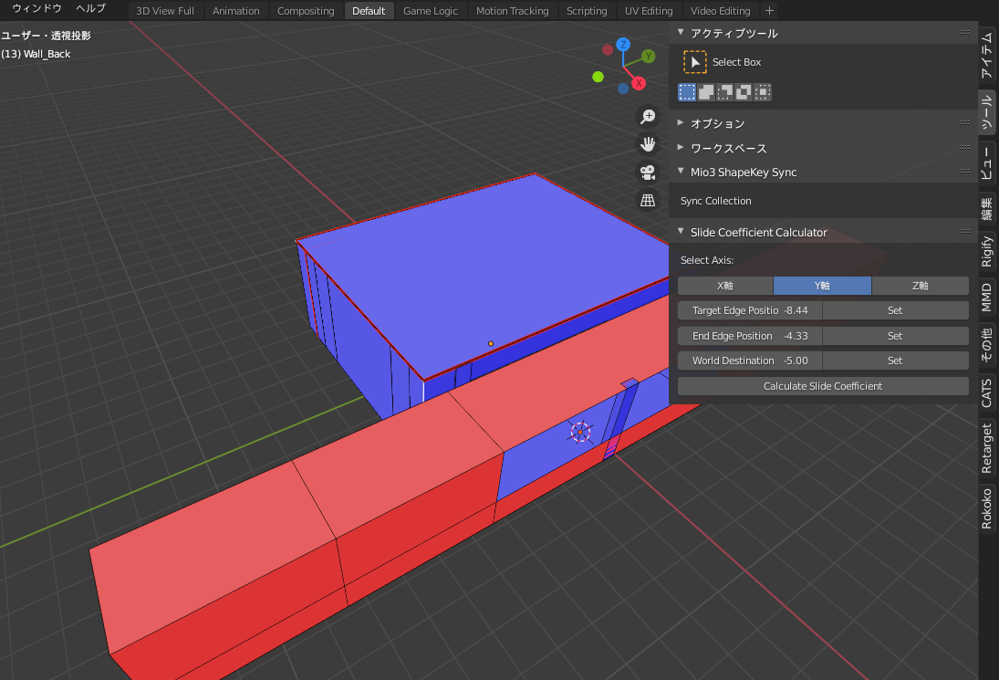Toggle camera view icon
The height and width of the screenshot is (680, 999).
click(648, 173)
